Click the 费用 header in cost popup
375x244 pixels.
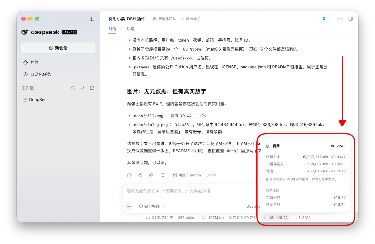coord(273,146)
